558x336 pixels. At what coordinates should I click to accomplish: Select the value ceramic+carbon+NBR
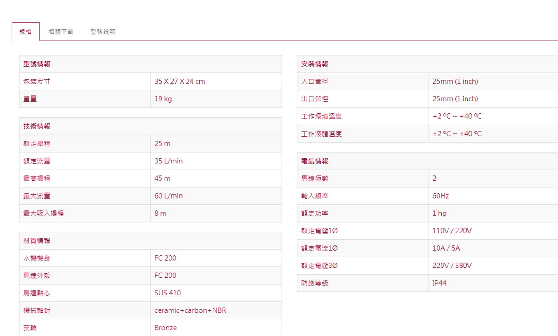(190, 310)
